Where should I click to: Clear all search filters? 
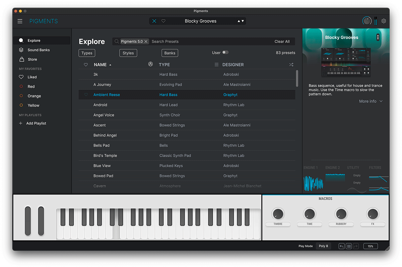pyautogui.click(x=282, y=42)
